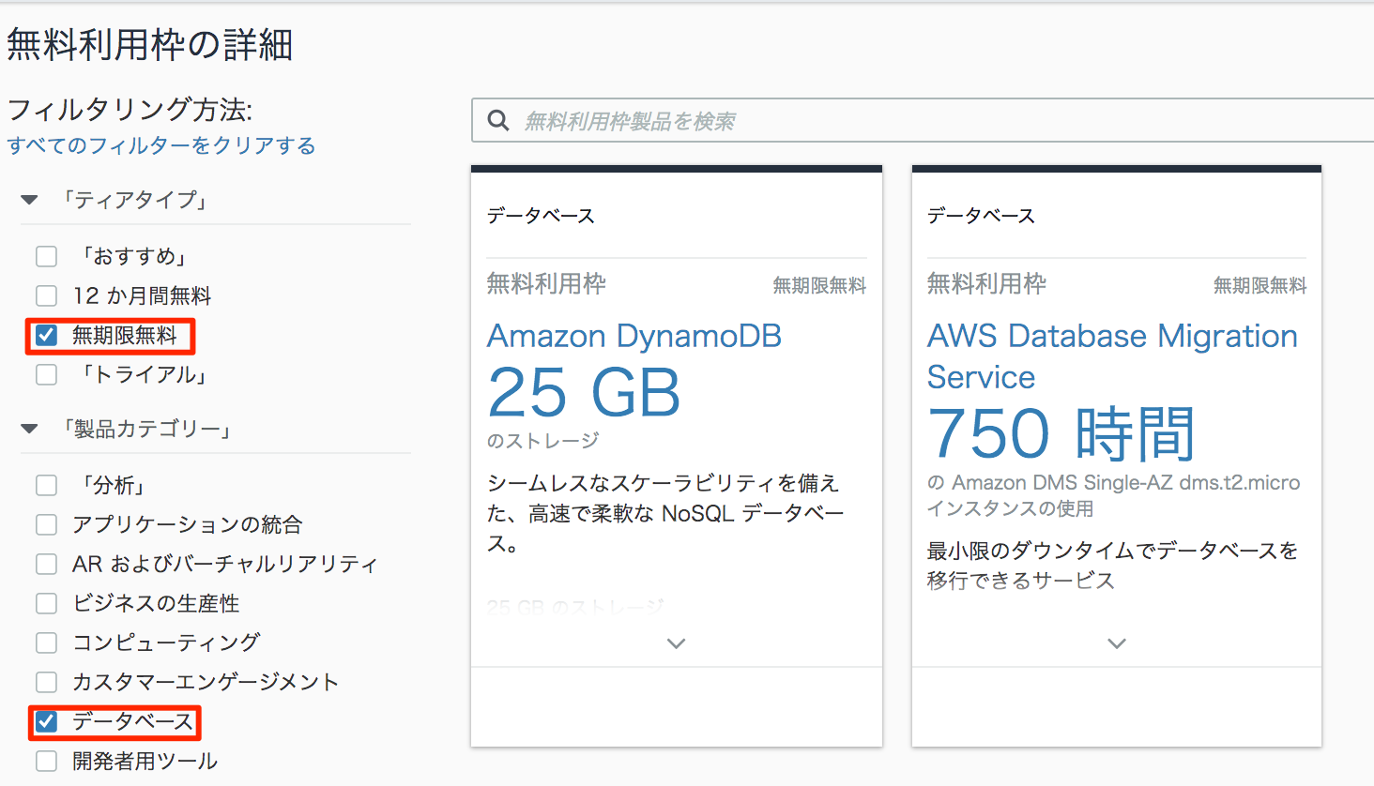
Task: Click the magnifier search icon
Action: [x=498, y=120]
